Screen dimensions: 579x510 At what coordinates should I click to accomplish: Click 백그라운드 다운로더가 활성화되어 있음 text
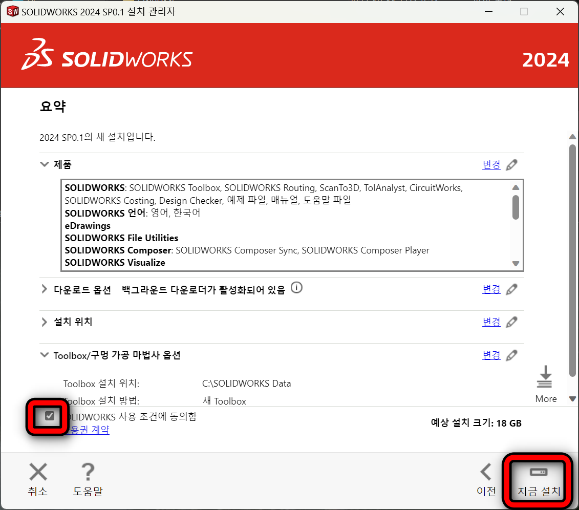coord(203,290)
